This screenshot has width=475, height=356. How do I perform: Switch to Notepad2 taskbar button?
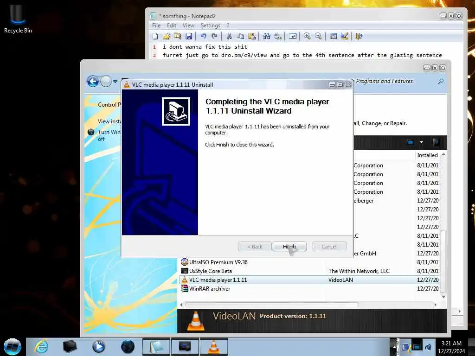[156, 347]
